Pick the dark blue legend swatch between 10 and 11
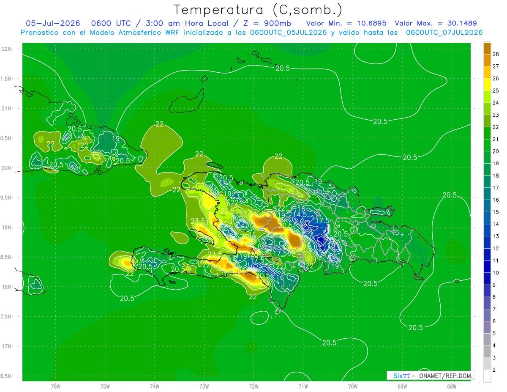The width and height of the screenshot is (507, 392). point(487,266)
